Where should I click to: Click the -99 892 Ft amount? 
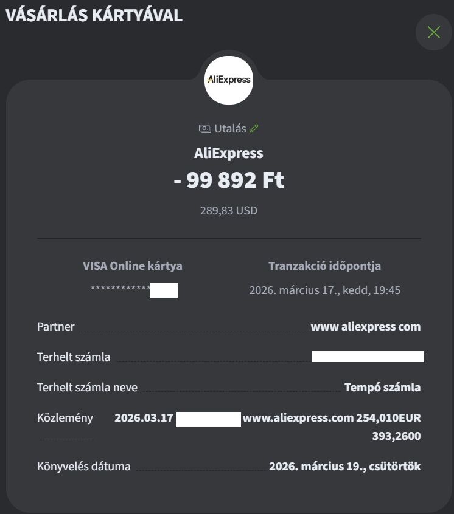pyautogui.click(x=228, y=180)
